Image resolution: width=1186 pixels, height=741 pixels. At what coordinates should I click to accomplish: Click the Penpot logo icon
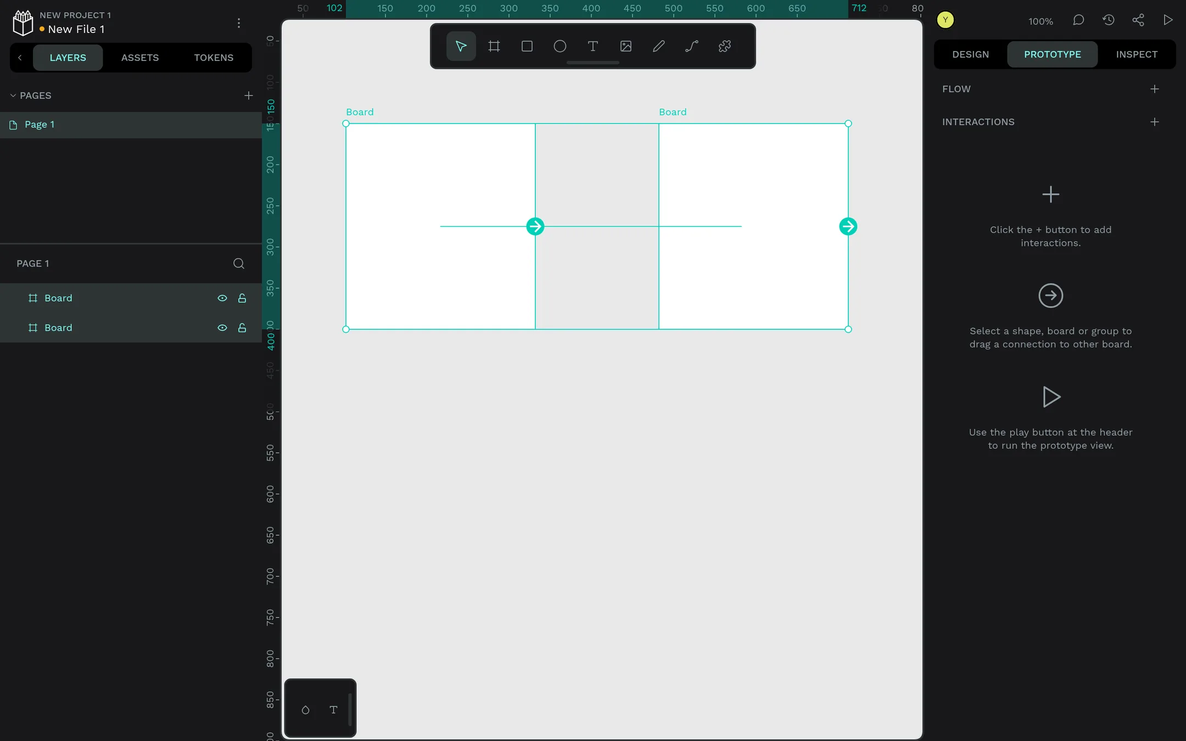point(23,23)
